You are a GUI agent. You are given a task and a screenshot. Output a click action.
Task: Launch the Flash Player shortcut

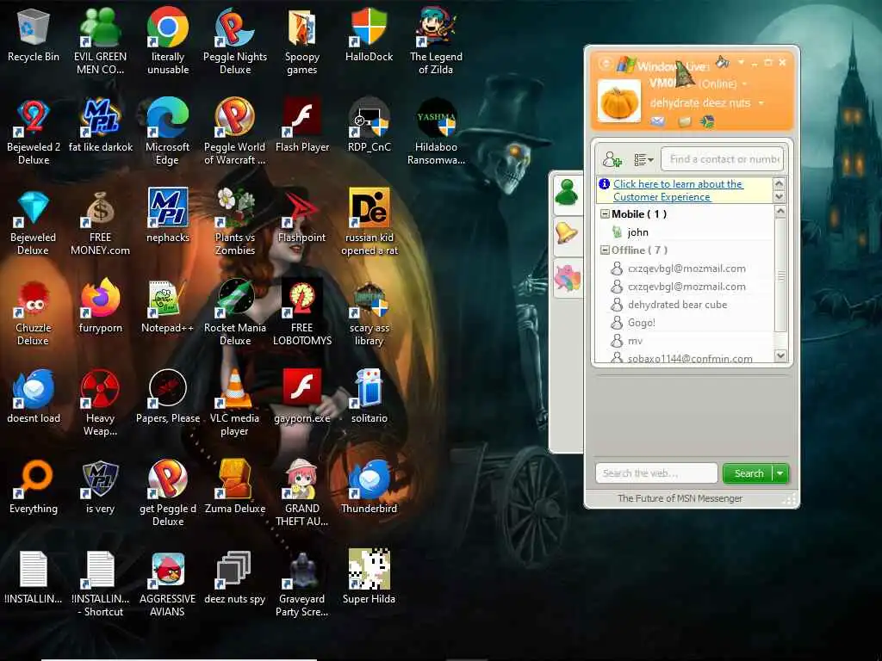(302, 126)
